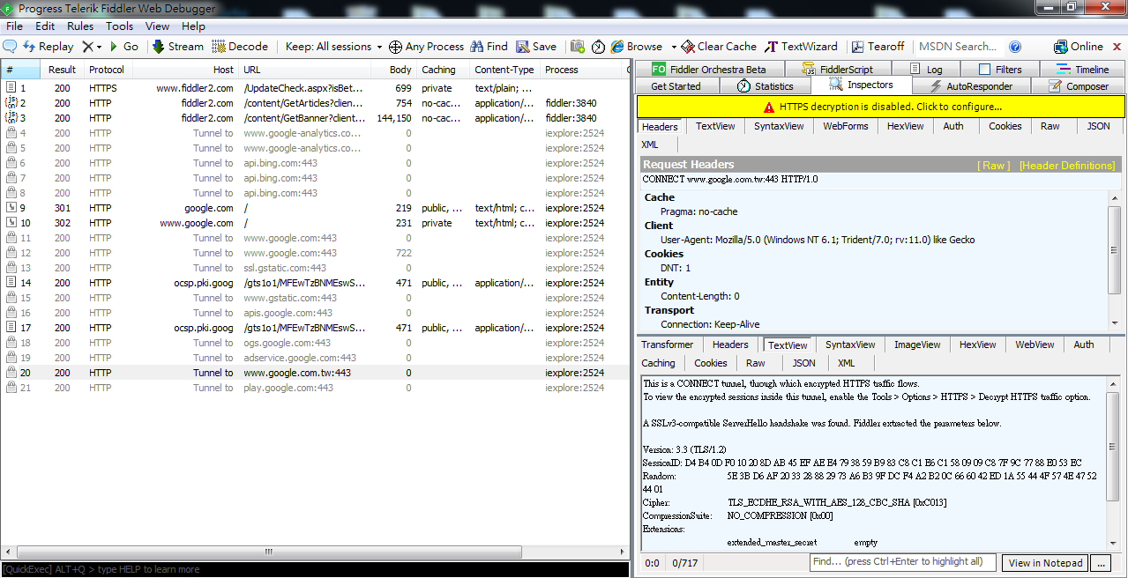Open the [Header Definitions] link
This screenshot has width=1128, height=578.
pyautogui.click(x=1067, y=166)
